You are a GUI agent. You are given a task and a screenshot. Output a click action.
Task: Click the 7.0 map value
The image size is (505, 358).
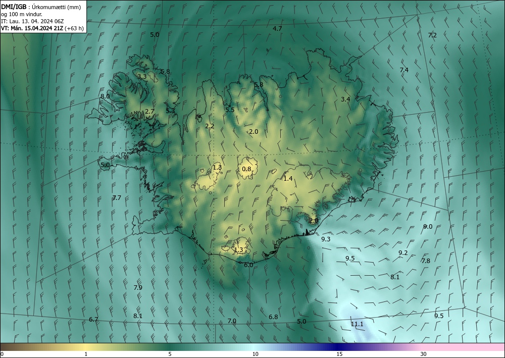coord(232,321)
